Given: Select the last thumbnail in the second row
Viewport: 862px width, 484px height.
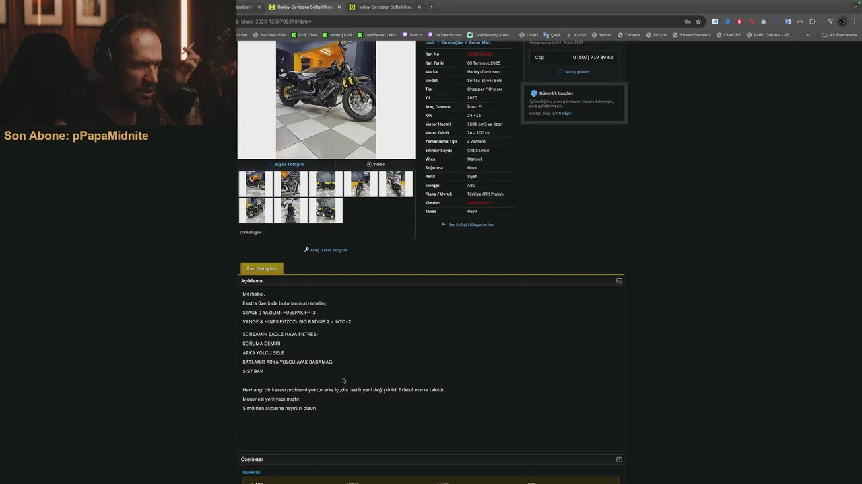Looking at the screenshot, I should pos(326,210).
